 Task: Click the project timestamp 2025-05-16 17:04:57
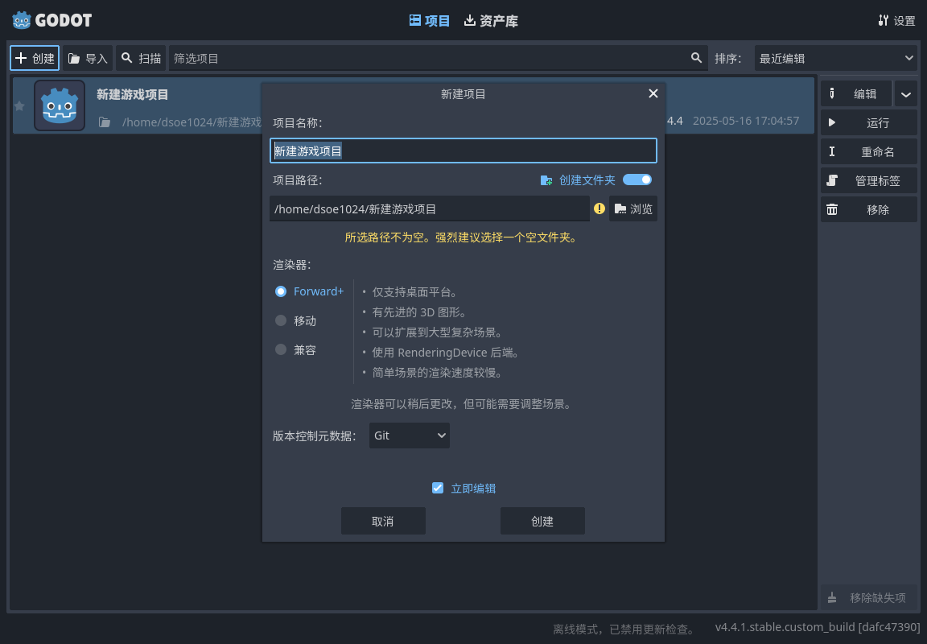[x=746, y=121]
